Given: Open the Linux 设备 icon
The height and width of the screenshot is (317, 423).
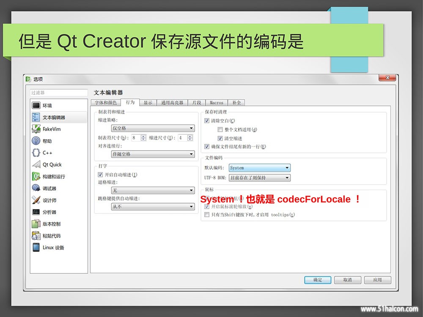Looking at the screenshot, I should (x=36, y=247).
